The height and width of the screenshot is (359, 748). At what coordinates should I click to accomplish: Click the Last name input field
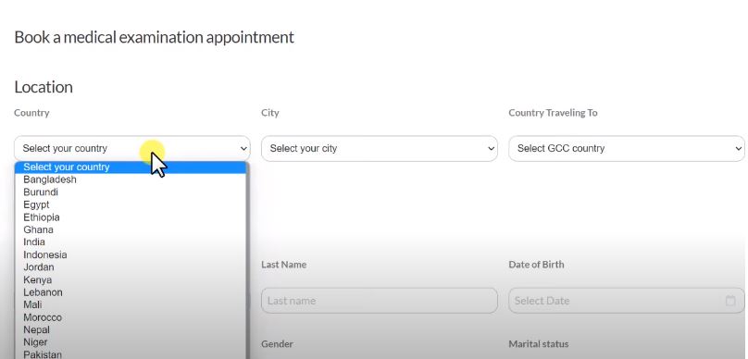(x=380, y=301)
